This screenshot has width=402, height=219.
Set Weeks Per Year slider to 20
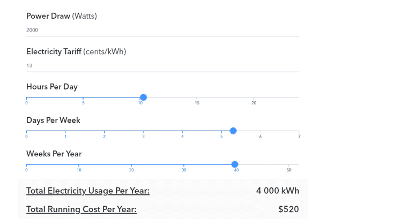click(x=131, y=164)
